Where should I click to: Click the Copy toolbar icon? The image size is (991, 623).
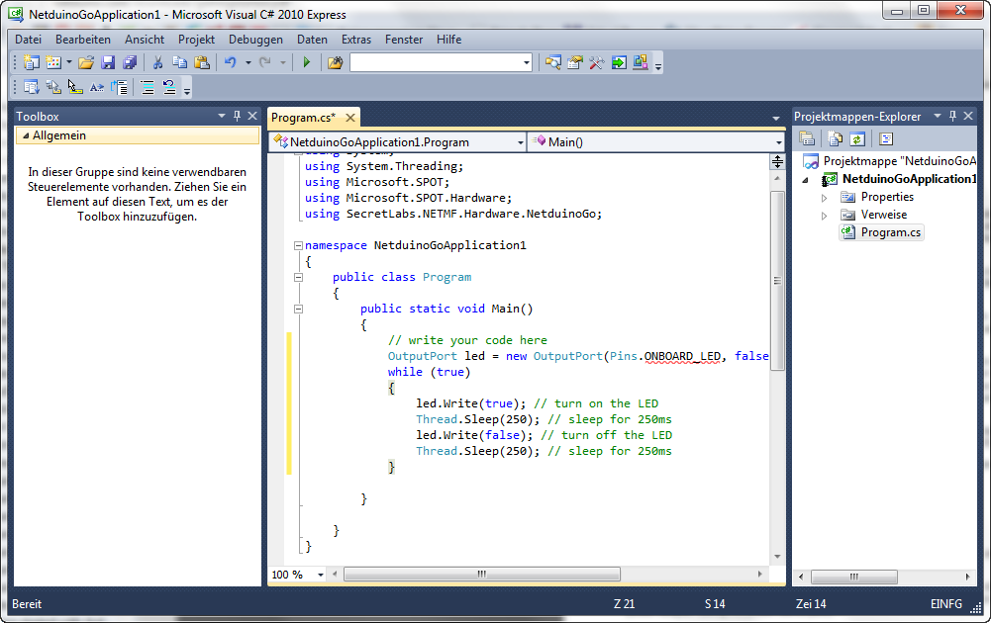179,62
